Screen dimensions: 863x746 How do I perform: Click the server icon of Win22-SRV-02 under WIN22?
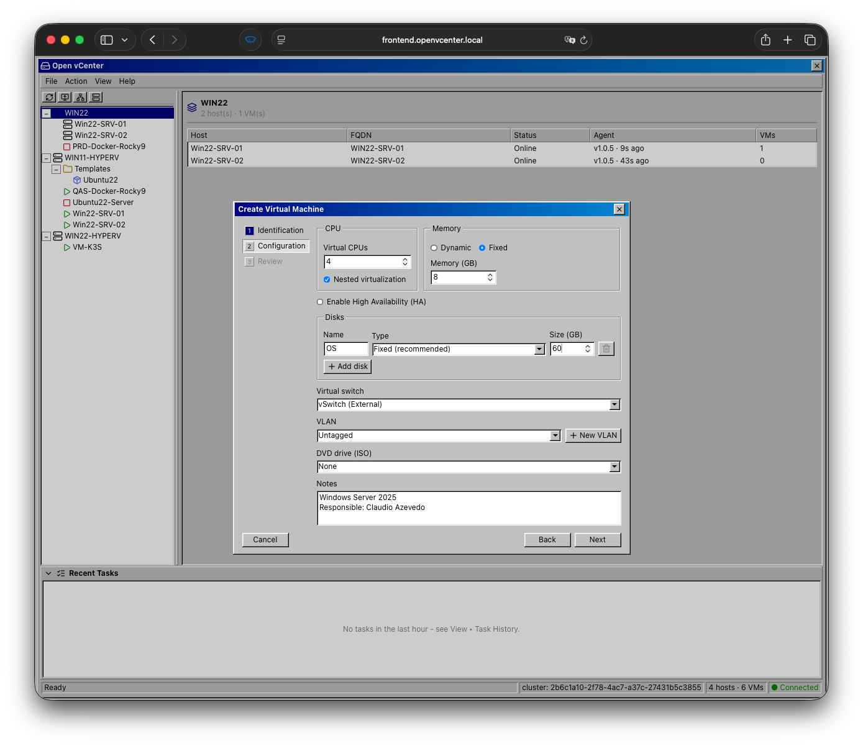tap(68, 135)
